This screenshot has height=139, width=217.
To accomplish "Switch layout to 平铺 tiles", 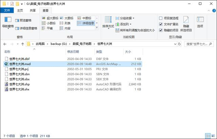I will [x=47, y=28].
